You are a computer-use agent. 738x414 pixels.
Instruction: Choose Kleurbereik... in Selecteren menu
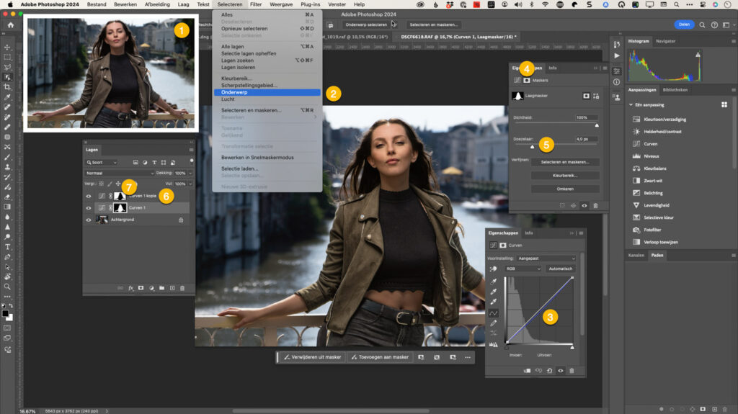click(267, 78)
